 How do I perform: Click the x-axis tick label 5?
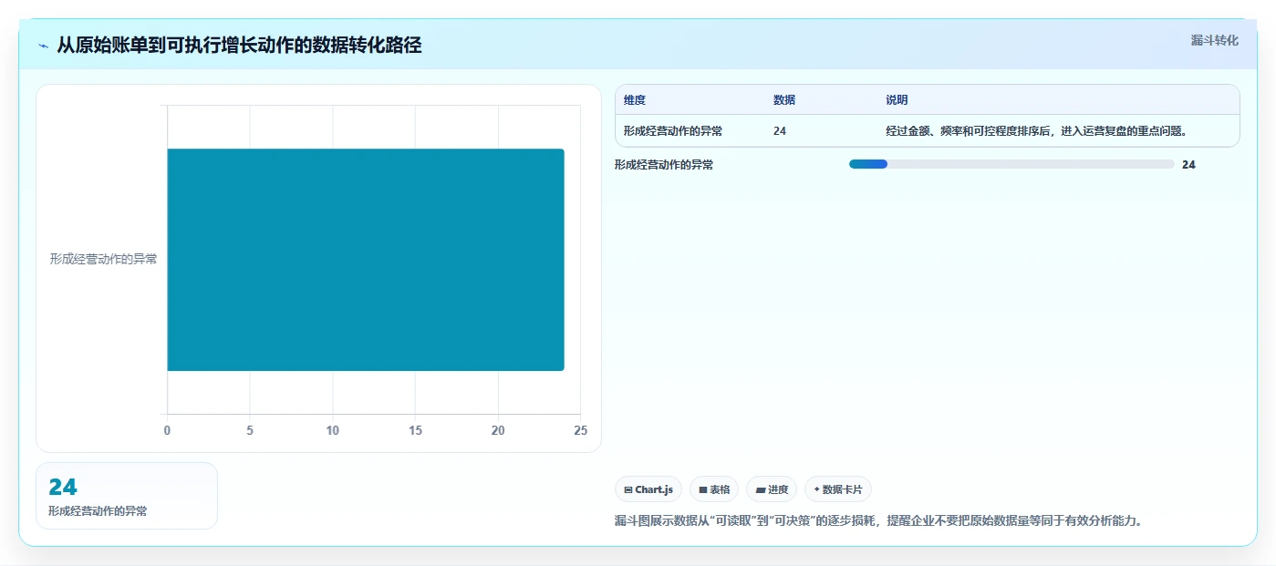[250, 430]
